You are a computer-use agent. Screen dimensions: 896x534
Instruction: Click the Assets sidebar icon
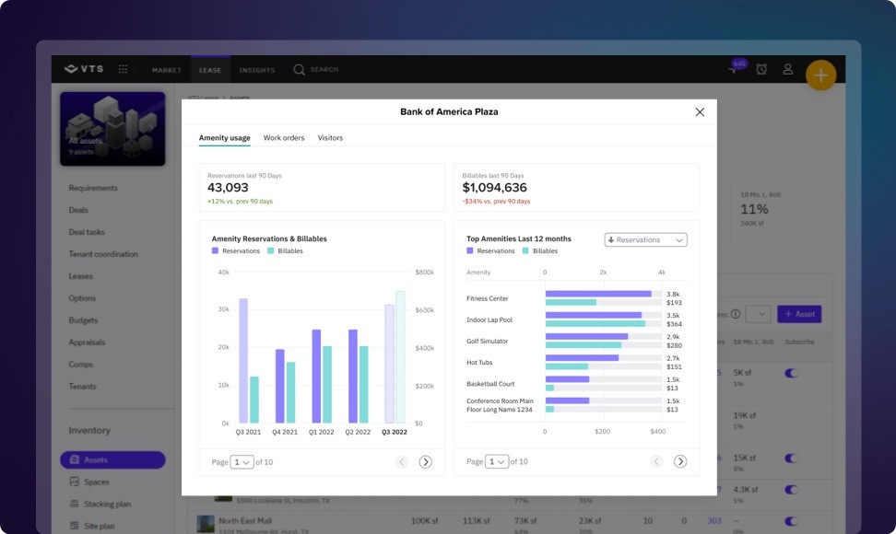coord(75,459)
